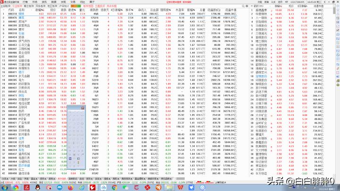Expand the 基金理财 bottom tab menu
The width and height of the screenshot is (340, 191).
click(140, 179)
